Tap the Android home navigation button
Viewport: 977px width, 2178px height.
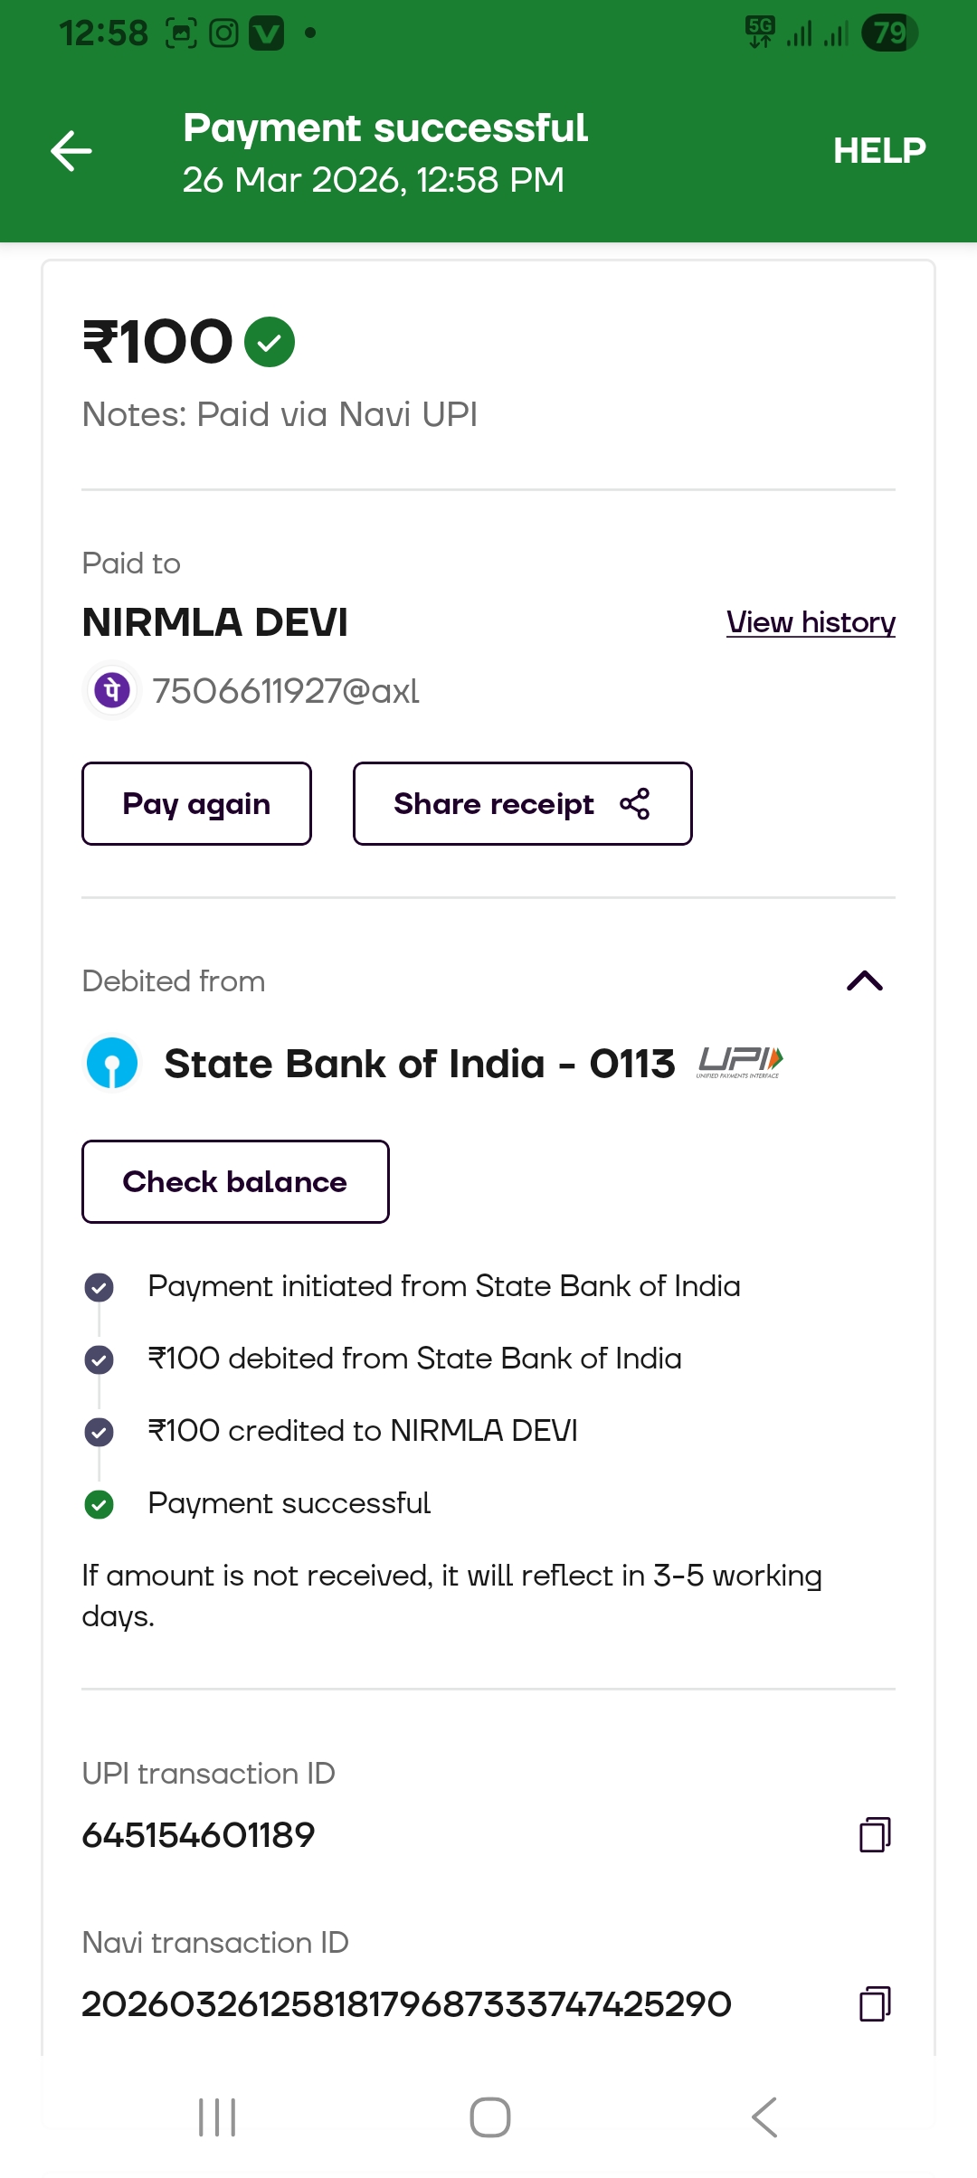(x=489, y=2117)
